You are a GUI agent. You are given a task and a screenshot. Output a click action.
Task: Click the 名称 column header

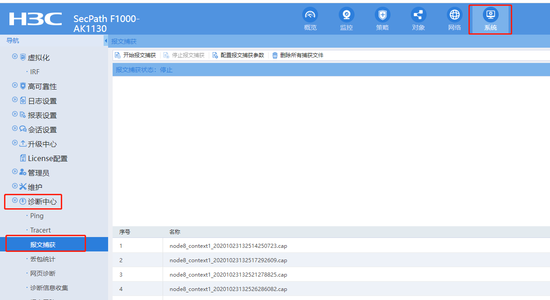[175, 232]
